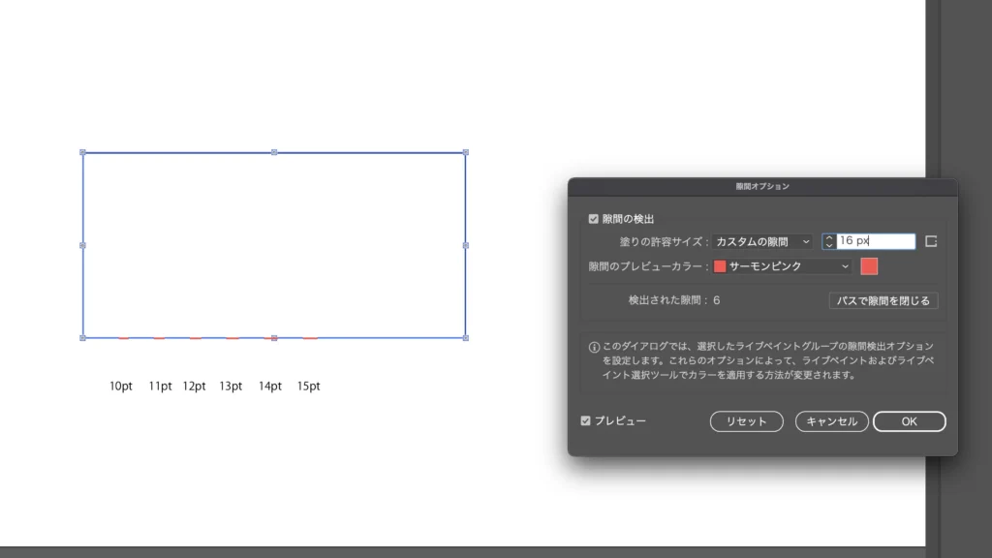Disable the プレビュー checkbox
This screenshot has width=992, height=558.
pos(586,420)
